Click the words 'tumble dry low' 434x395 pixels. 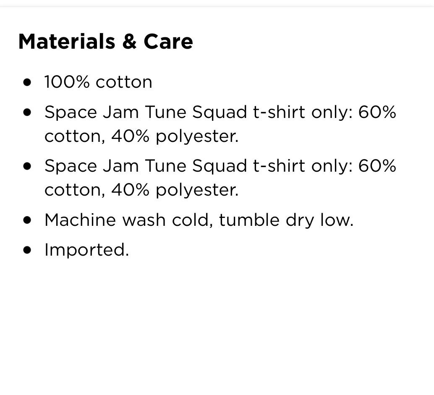[286, 221]
